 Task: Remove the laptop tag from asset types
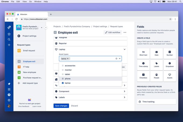tap(68, 59)
